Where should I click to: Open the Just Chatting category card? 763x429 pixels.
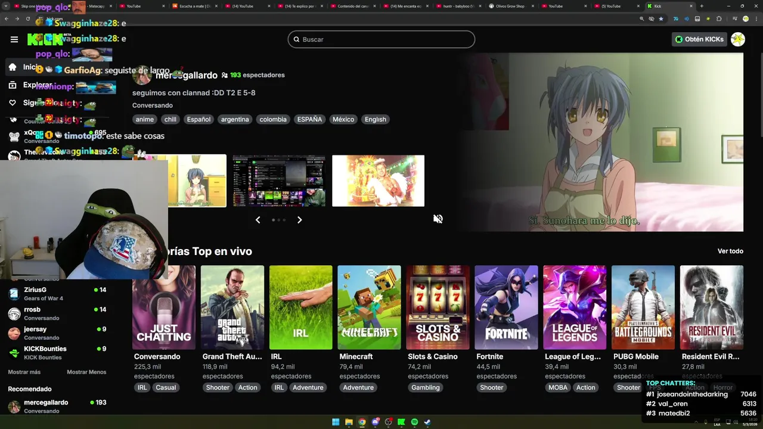[164, 307]
